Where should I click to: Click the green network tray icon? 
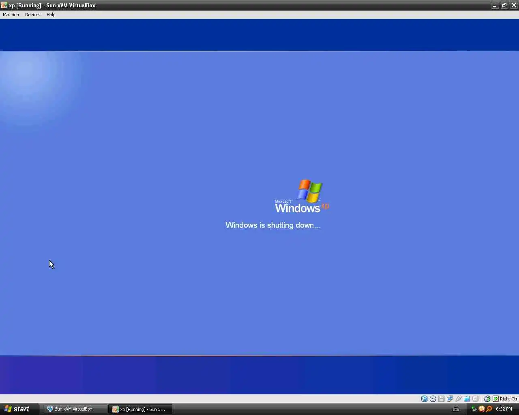click(474, 409)
